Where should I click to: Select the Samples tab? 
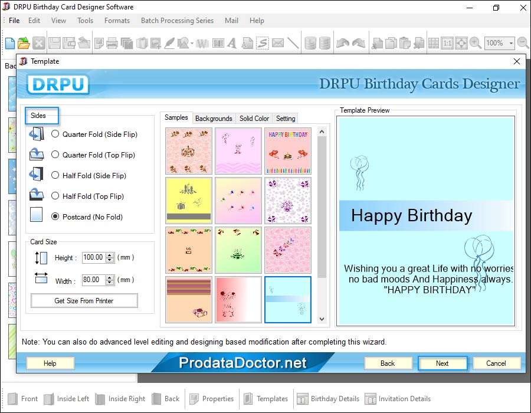click(176, 117)
